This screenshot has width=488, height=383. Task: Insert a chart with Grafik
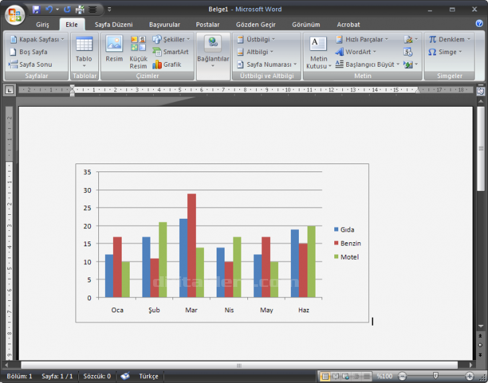tap(167, 65)
